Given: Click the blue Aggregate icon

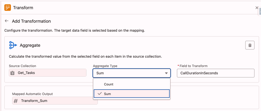Looking at the screenshot, I should pyautogui.click(x=13, y=45).
